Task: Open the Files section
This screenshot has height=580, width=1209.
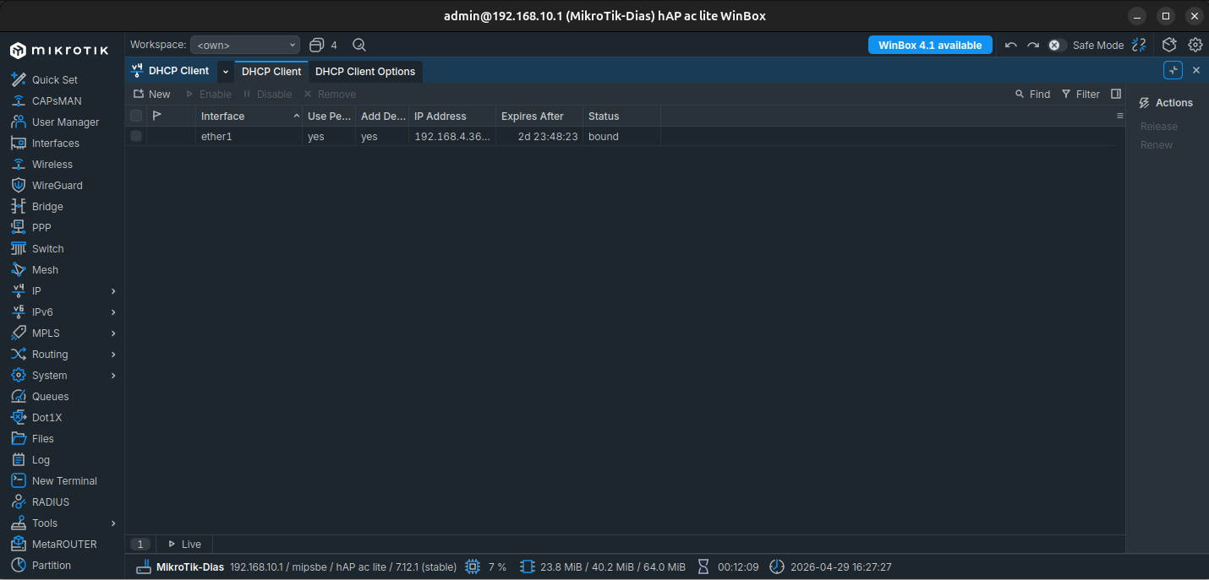Action: coord(42,438)
